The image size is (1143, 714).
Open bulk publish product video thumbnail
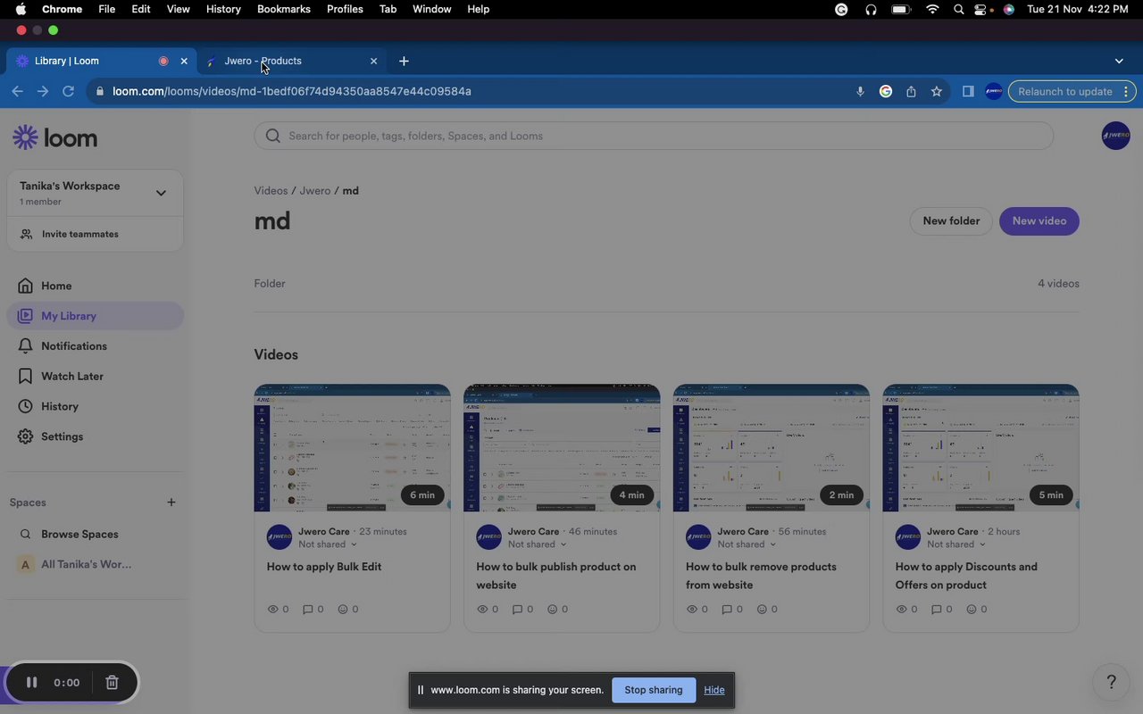coord(562,448)
